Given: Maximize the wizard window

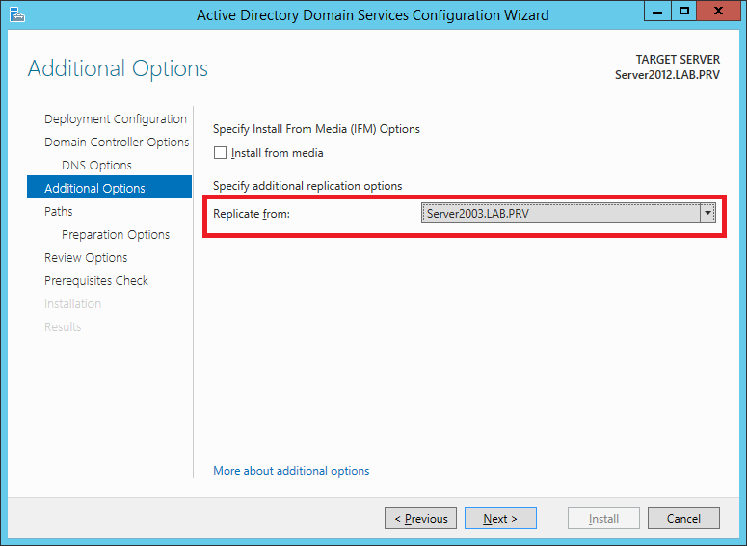Looking at the screenshot, I should click(684, 12).
